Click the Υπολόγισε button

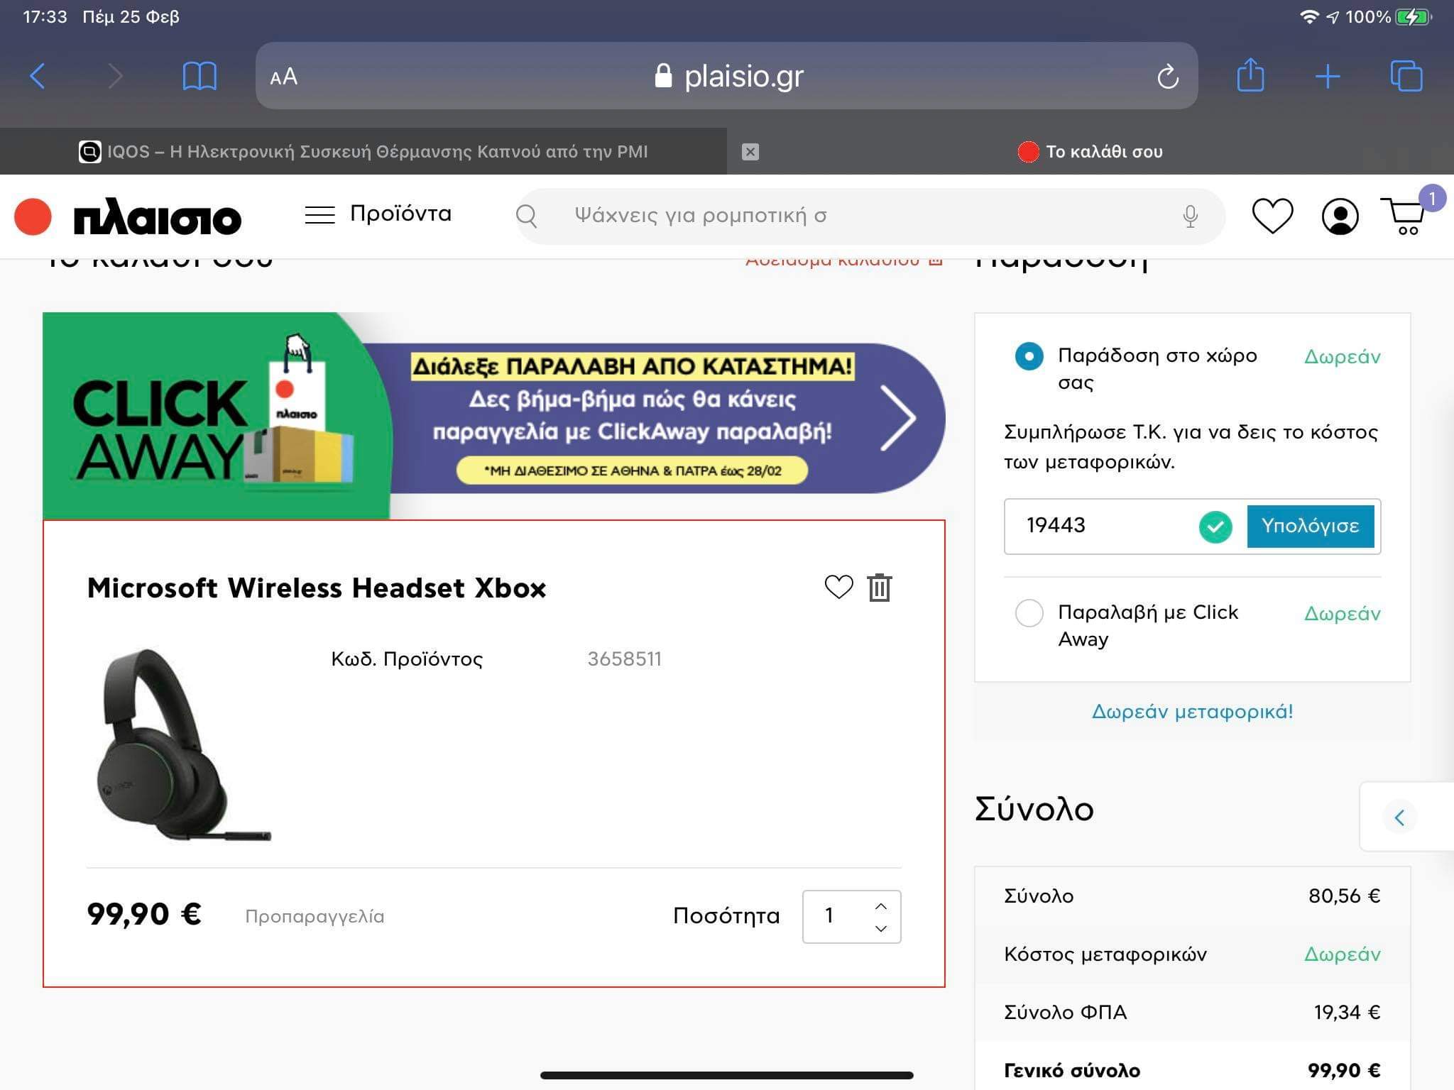pyautogui.click(x=1310, y=526)
